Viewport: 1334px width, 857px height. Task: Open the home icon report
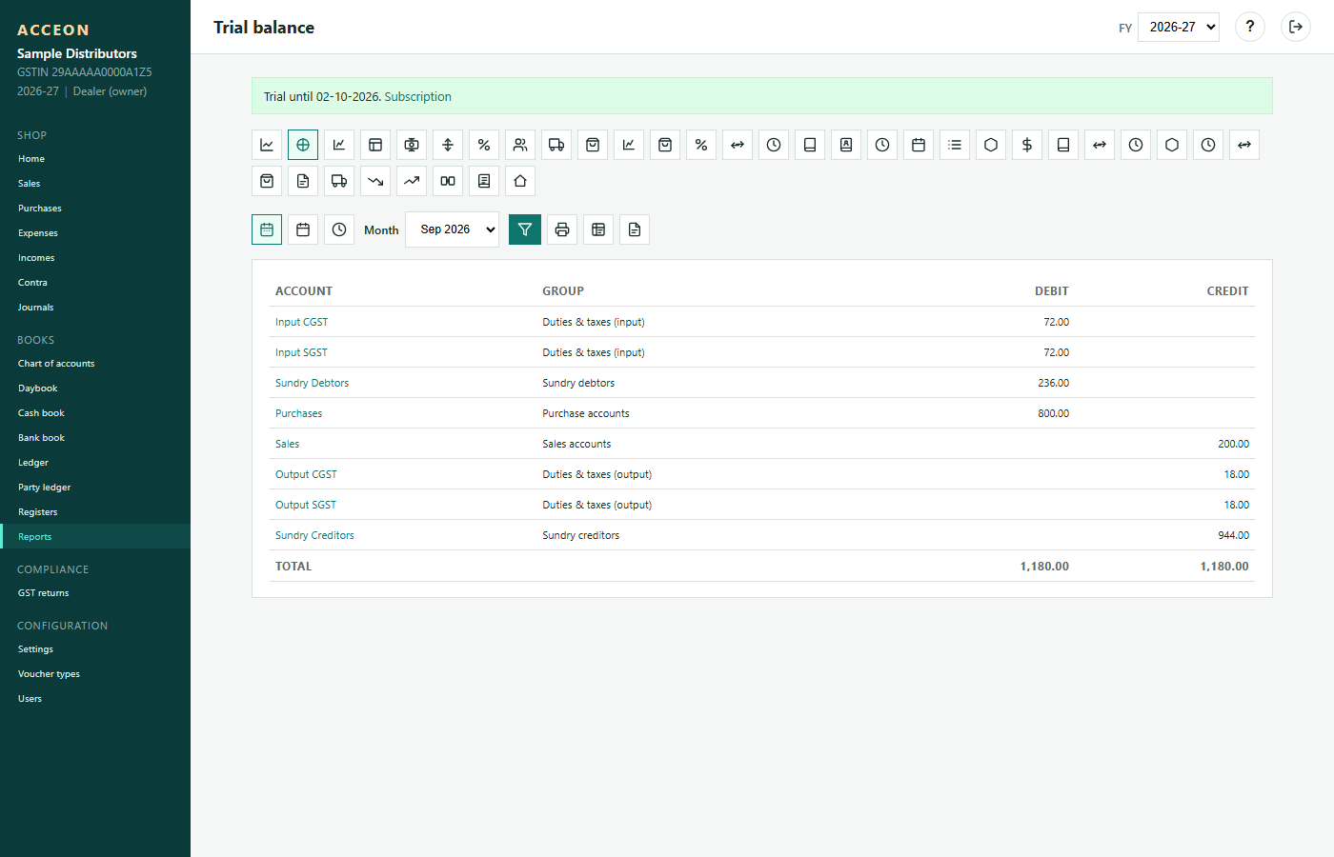pos(520,181)
